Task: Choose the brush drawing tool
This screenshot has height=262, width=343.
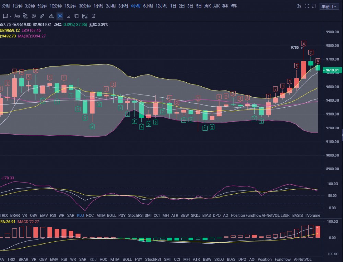Action: (51, 16)
